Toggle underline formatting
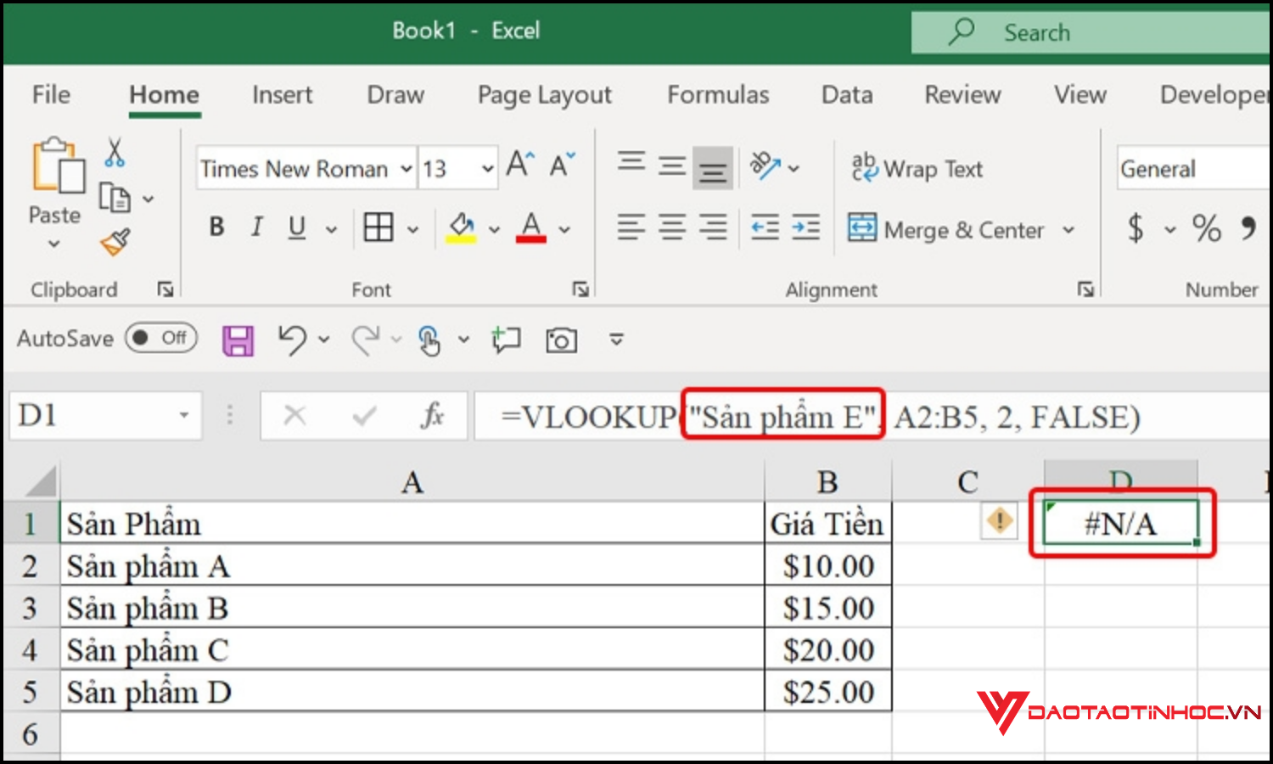The width and height of the screenshot is (1273, 764). 297,227
